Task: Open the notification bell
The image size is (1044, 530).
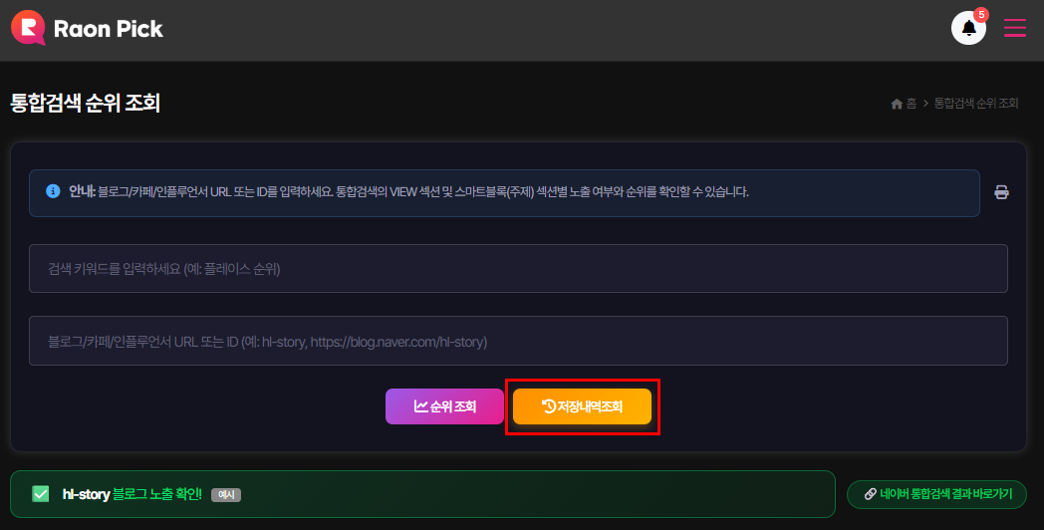Action: click(x=967, y=28)
